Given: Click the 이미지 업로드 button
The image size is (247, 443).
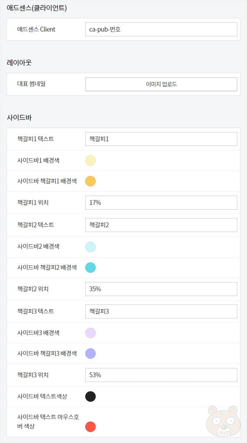Looking at the screenshot, I should 161,84.
